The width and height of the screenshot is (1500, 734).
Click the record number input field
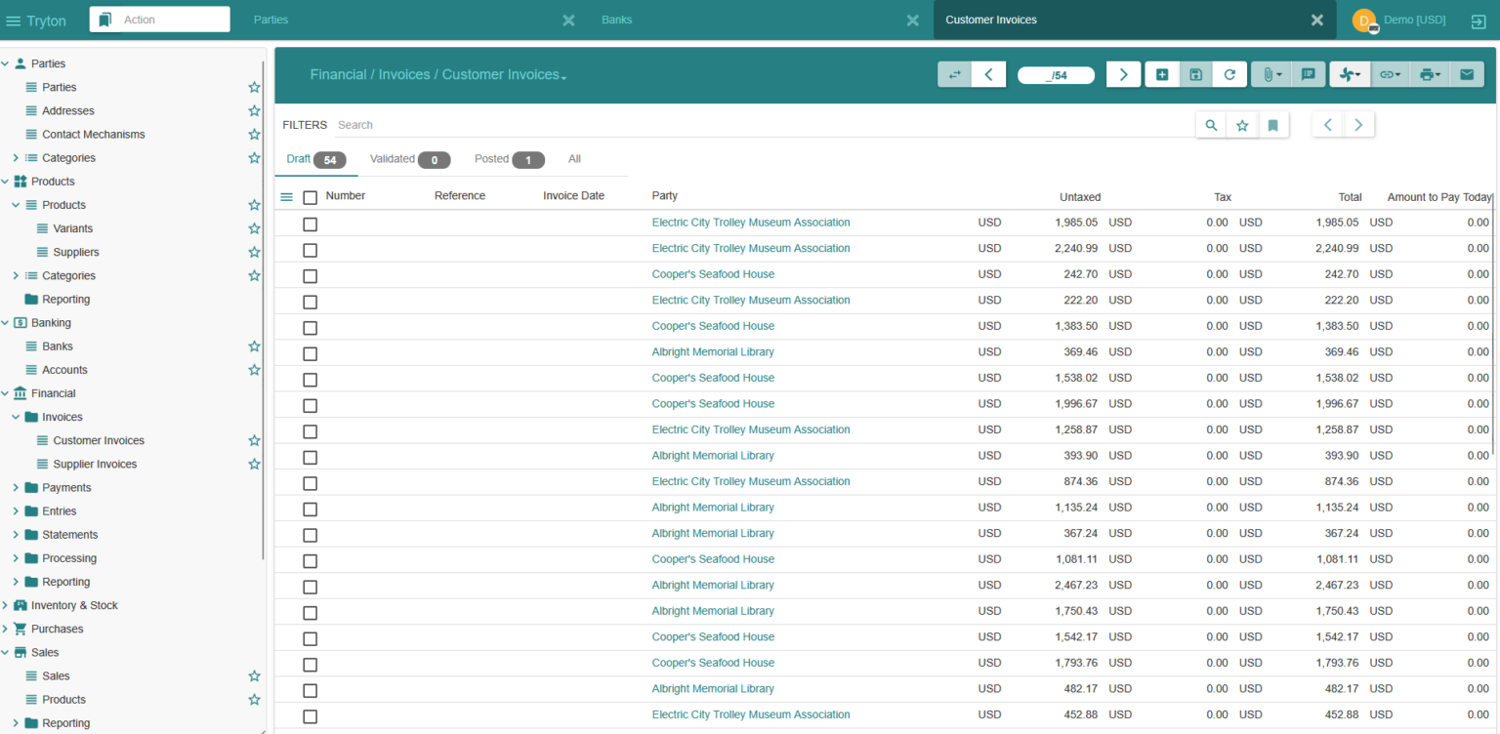click(1056, 74)
